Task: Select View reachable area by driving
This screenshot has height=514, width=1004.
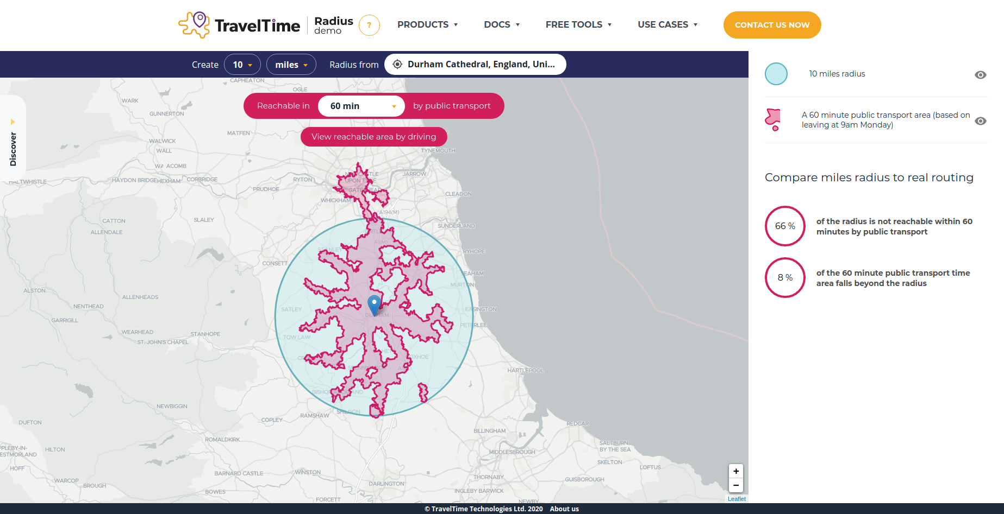Action: tap(373, 136)
